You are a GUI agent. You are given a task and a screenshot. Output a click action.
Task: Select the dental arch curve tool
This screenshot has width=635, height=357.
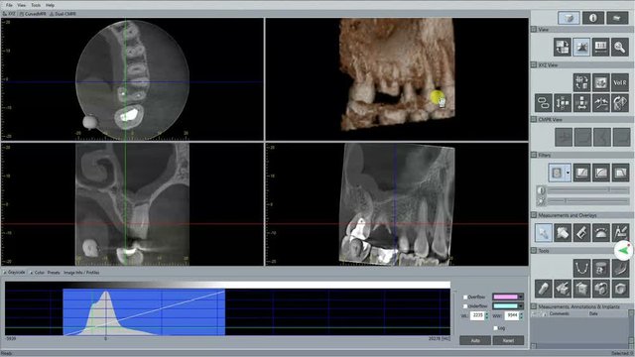point(581,269)
